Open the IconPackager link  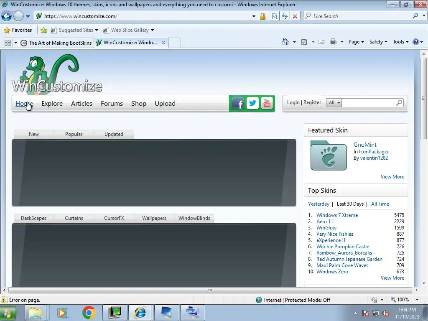coord(374,151)
